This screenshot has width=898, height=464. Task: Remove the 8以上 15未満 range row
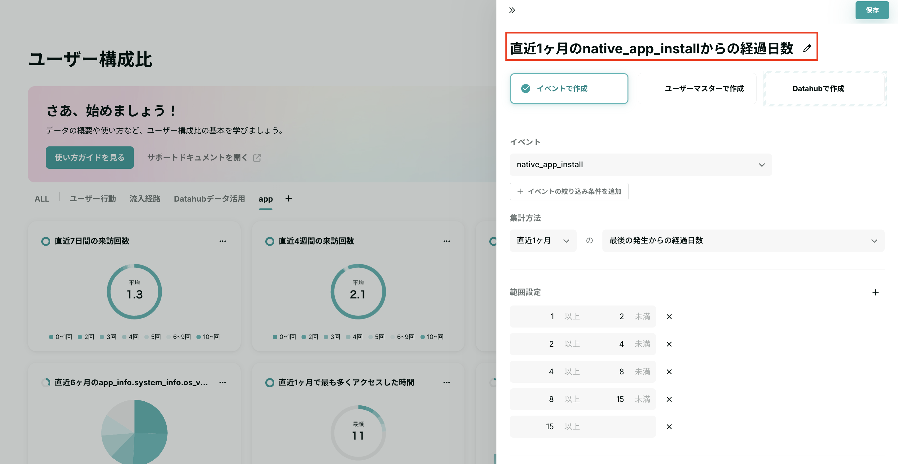(x=669, y=399)
